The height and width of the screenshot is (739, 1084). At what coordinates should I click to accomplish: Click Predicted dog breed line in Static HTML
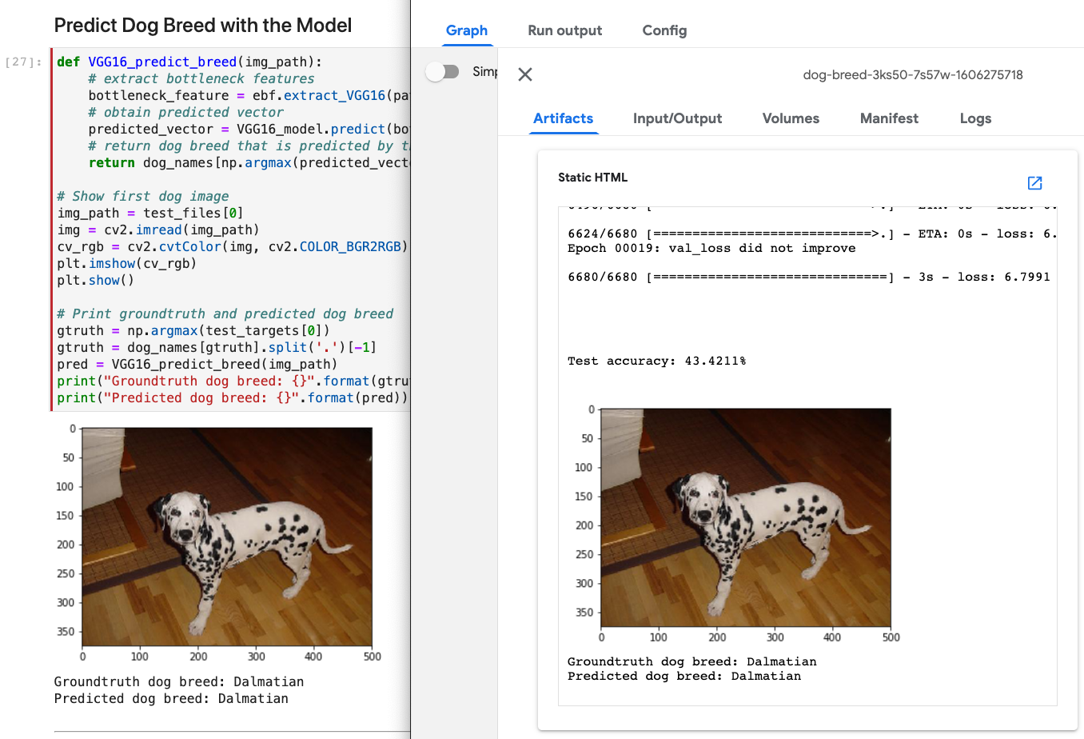click(x=684, y=677)
